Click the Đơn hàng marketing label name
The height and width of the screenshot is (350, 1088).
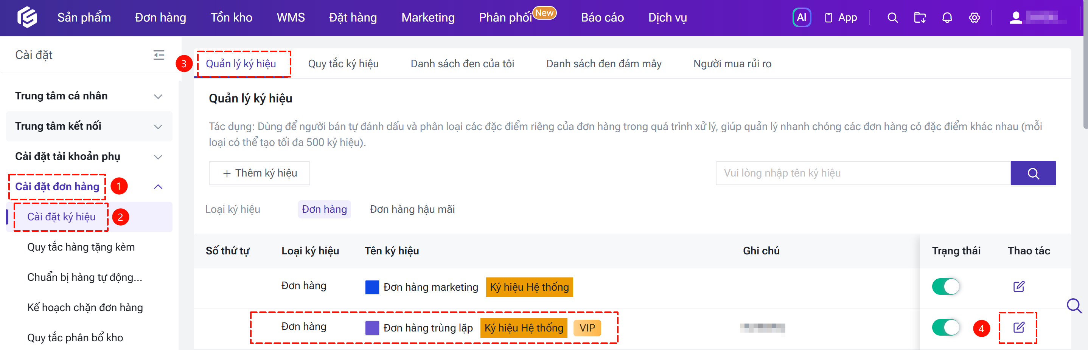tap(431, 287)
